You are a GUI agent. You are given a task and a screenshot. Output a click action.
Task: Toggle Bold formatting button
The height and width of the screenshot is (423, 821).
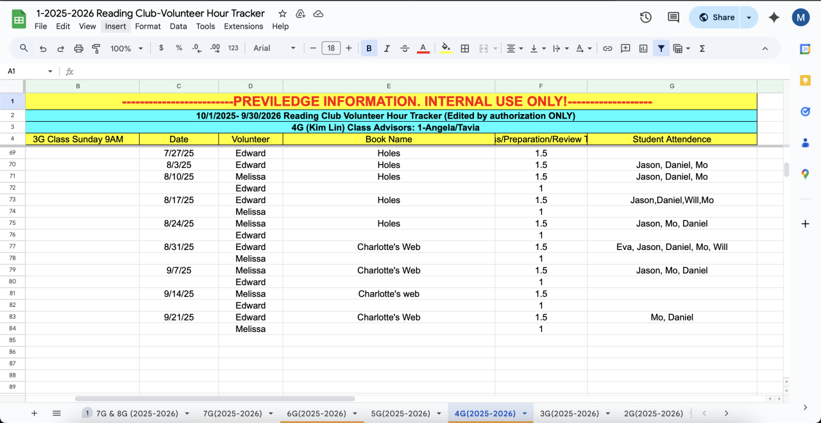[369, 49]
